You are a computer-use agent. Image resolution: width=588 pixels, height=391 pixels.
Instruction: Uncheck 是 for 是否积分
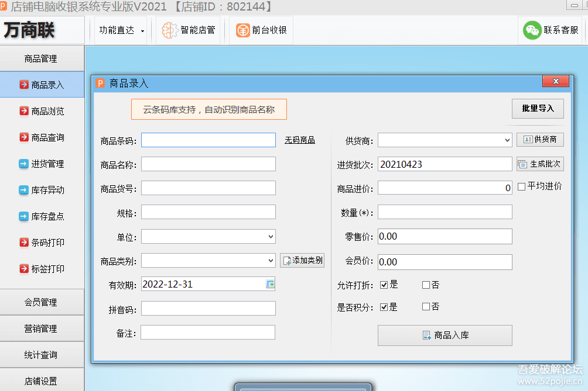384,307
